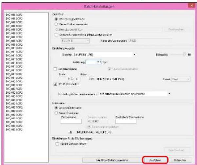Open the Einheit Pixel dropdown
197x165 pixels.
tap(181, 79)
